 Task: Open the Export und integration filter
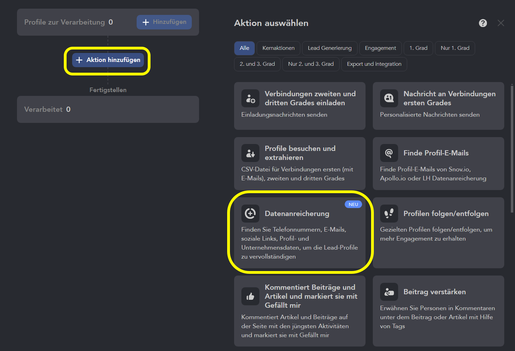[374, 64]
